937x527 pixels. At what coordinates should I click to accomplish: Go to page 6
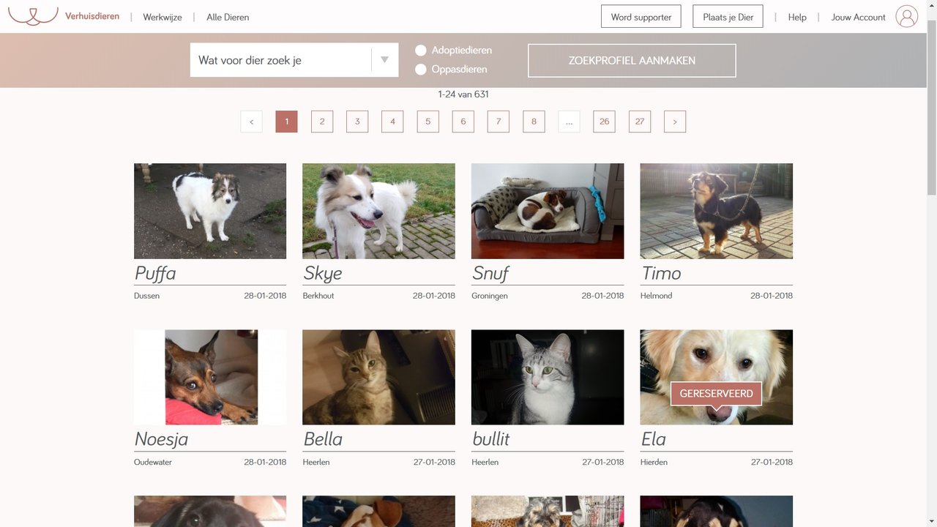(463, 122)
